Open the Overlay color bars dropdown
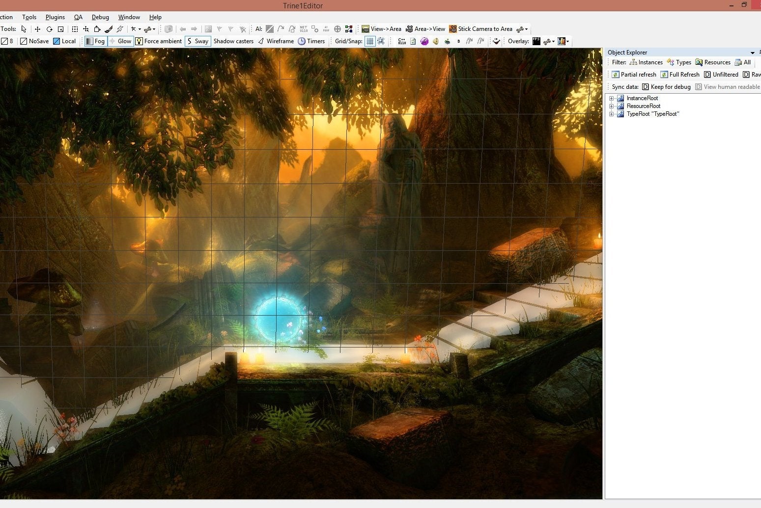 [x=564, y=41]
